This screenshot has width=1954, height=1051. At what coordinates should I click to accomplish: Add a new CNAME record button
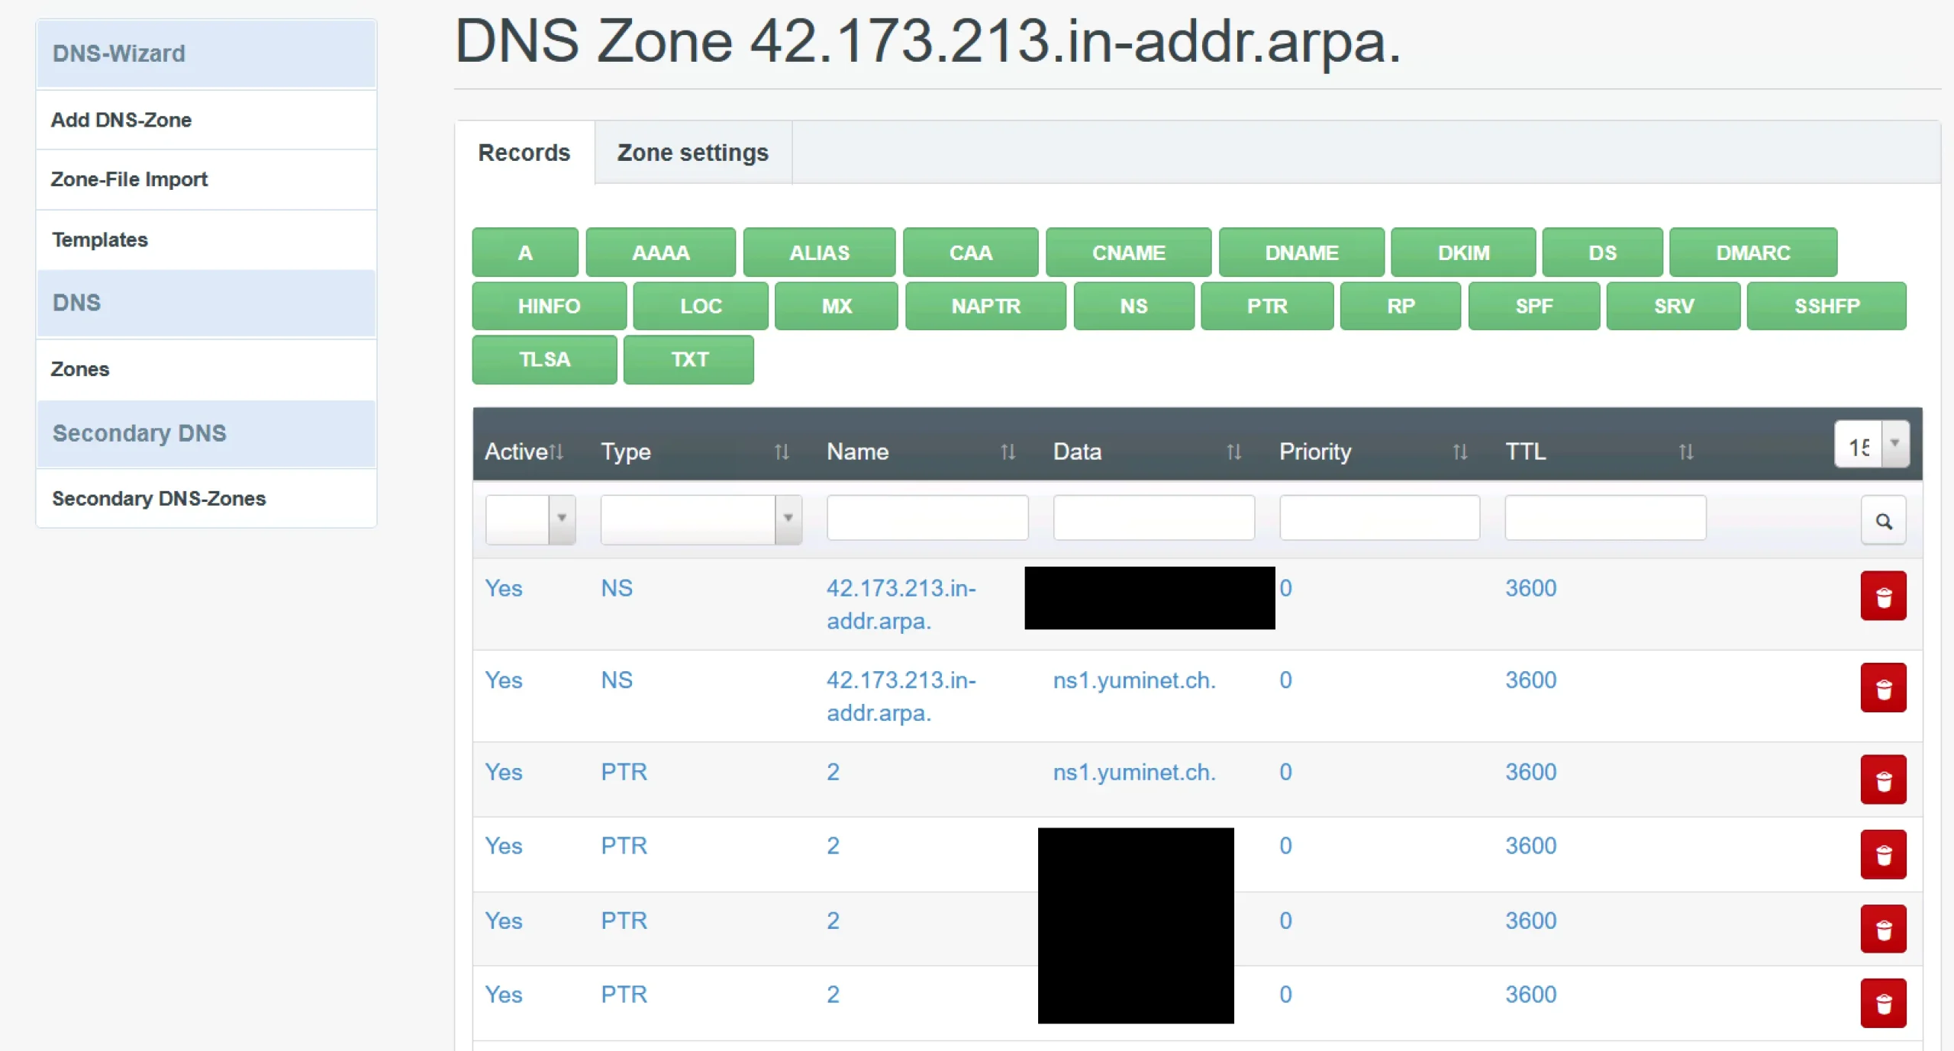[1127, 252]
